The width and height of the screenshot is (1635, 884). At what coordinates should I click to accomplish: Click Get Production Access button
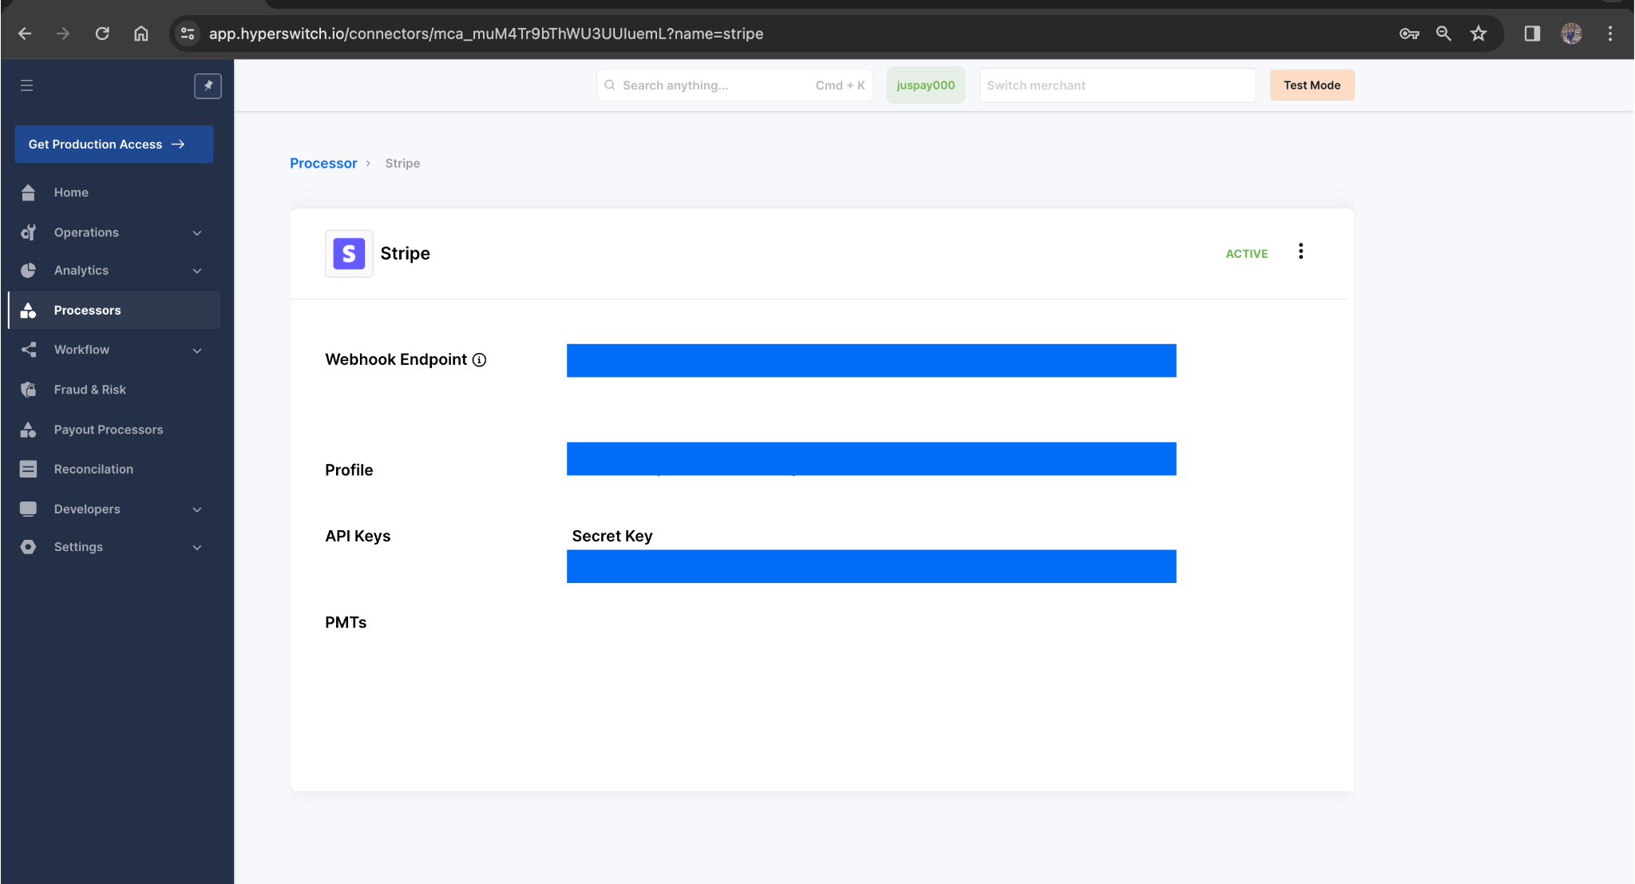pyautogui.click(x=113, y=145)
